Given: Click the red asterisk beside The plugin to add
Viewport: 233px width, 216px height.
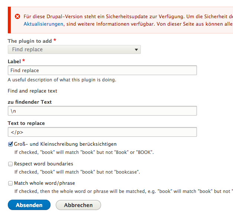Looking at the screenshot, I should 55,41.
